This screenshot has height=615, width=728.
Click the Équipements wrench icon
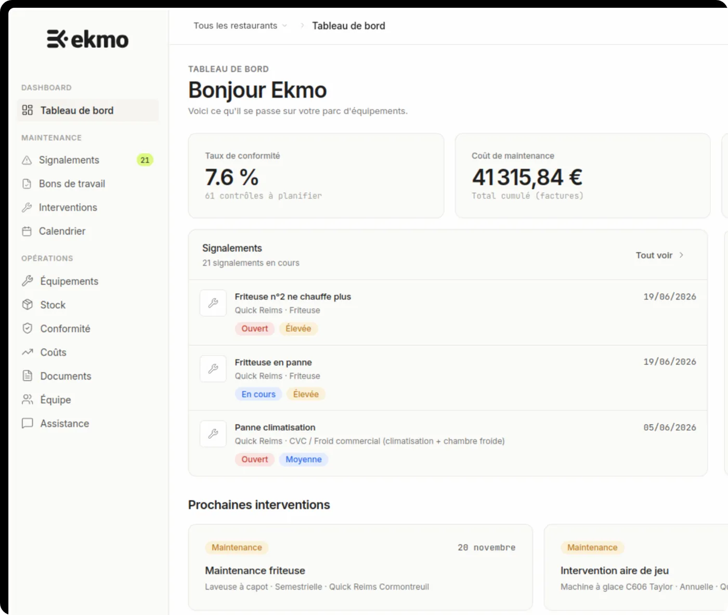(x=28, y=281)
